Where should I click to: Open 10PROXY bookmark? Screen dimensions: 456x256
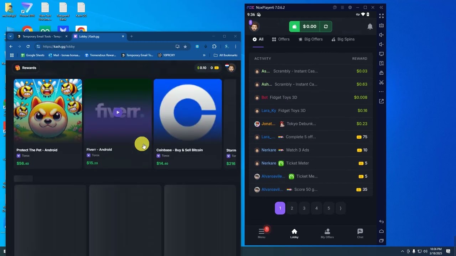tap(166, 55)
